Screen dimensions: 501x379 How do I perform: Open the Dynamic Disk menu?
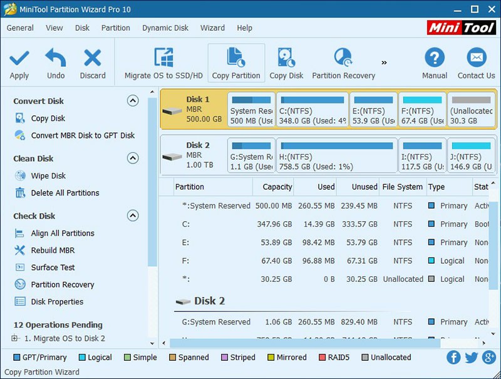coord(165,28)
